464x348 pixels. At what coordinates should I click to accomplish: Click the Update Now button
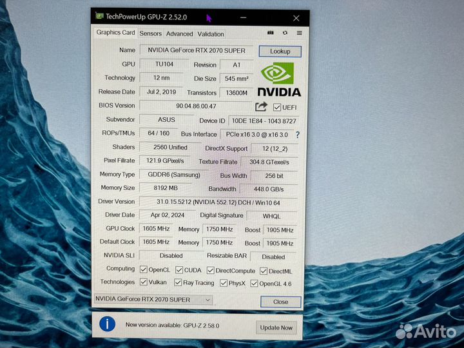277,327
